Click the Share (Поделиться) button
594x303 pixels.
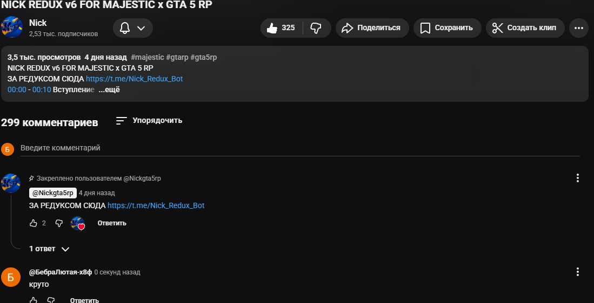371,28
